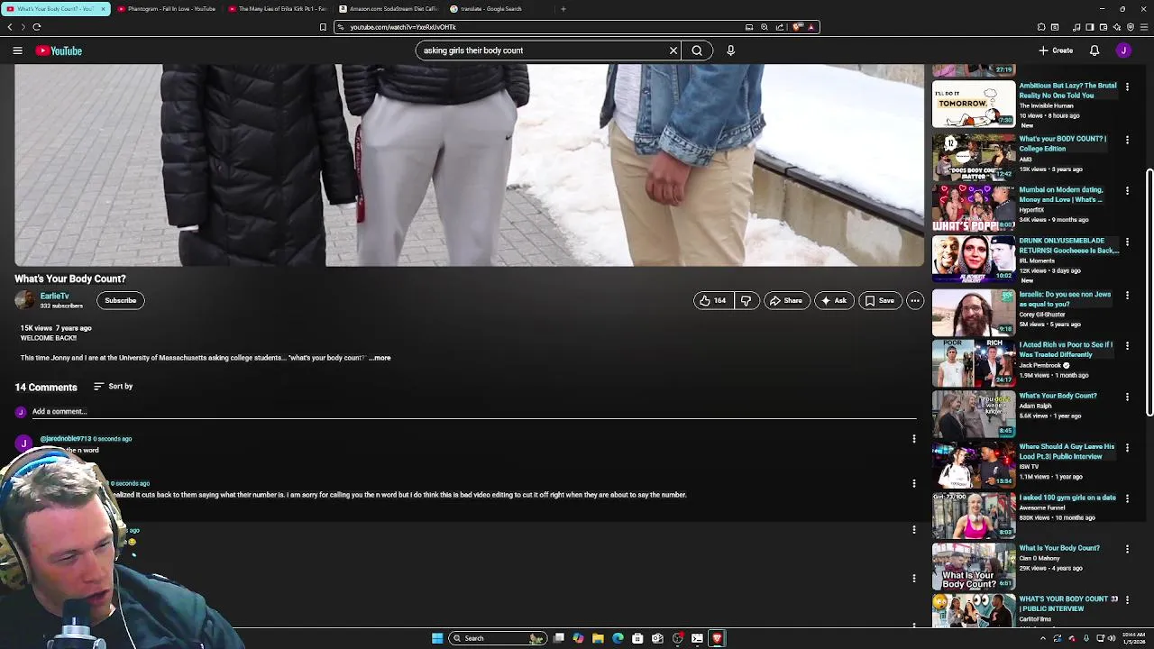Click the taskbar Search box
Viewport: 1154px width, 649px height.
(497, 638)
